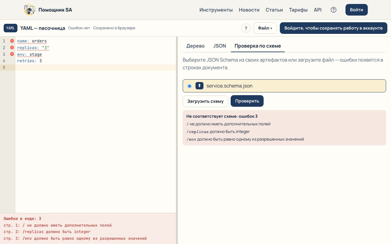Open the Проверка по схеме tab
391x244 pixels.
pyautogui.click(x=258, y=46)
